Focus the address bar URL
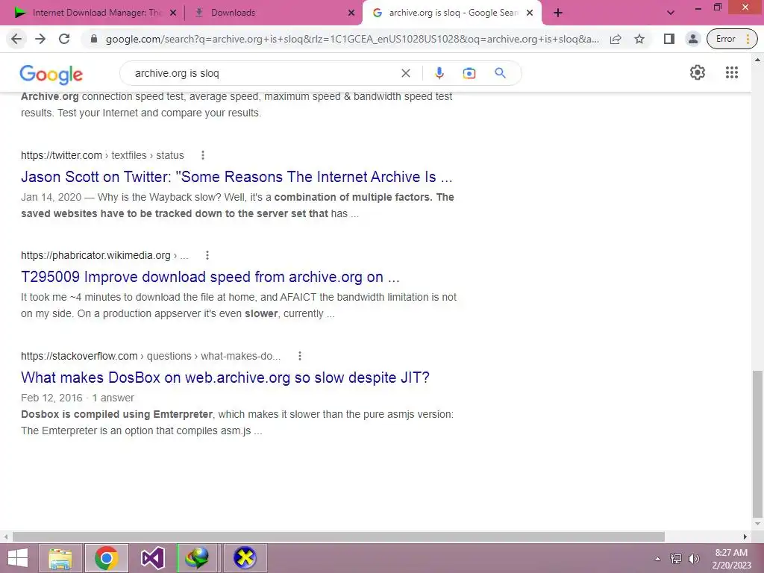The width and height of the screenshot is (764, 573). click(352, 39)
